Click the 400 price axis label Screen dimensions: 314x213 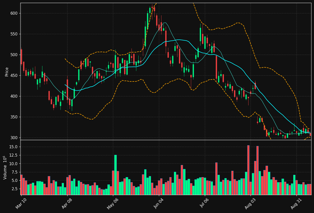click(14, 96)
